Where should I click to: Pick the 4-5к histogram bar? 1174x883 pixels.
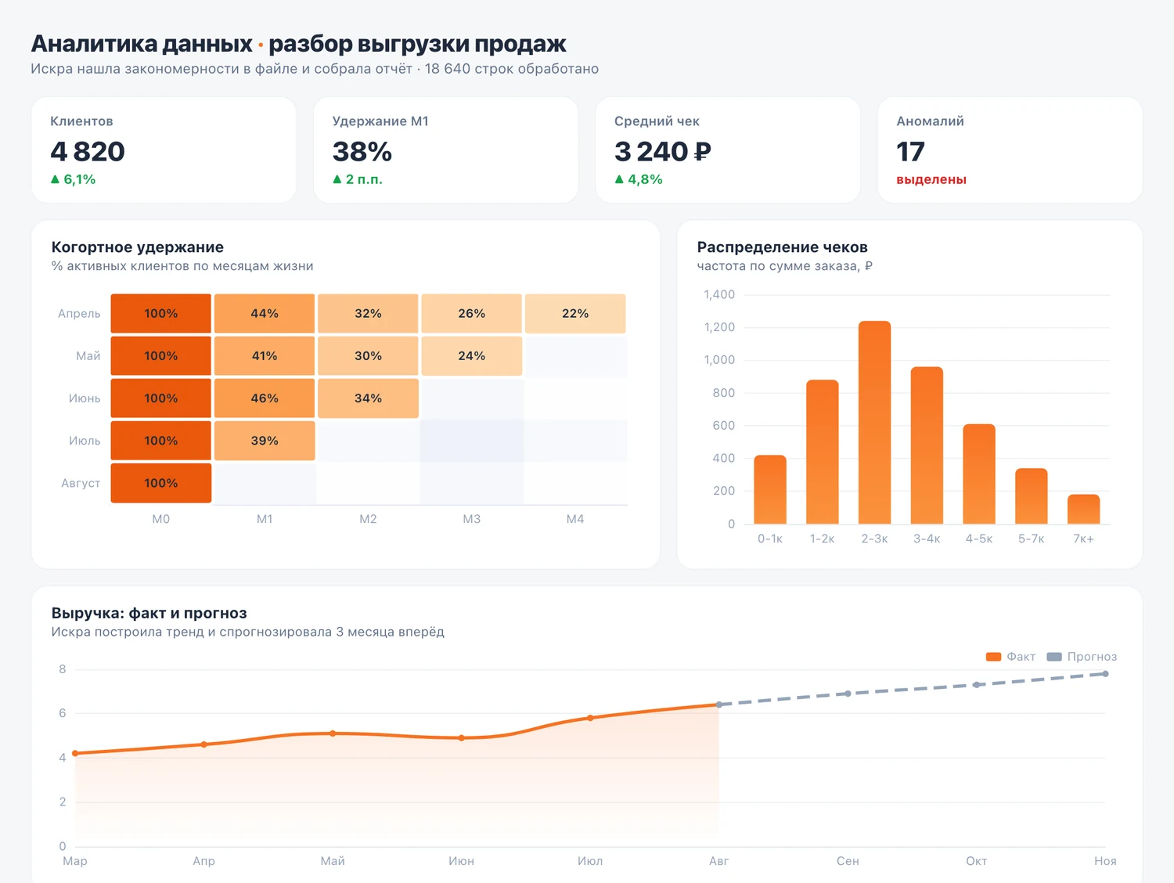(979, 474)
